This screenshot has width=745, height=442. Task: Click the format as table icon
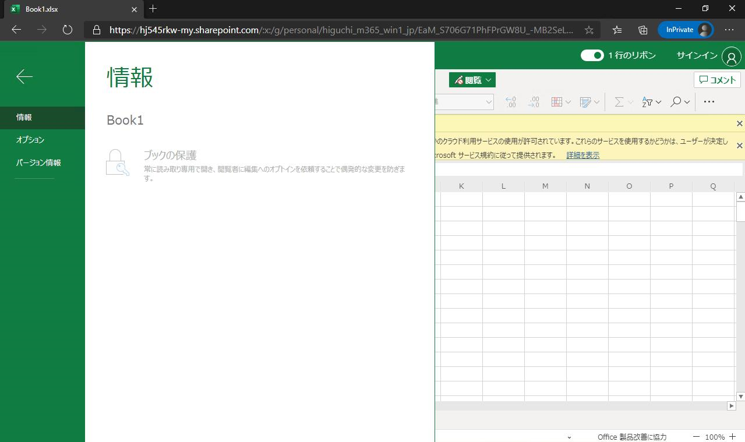click(586, 102)
